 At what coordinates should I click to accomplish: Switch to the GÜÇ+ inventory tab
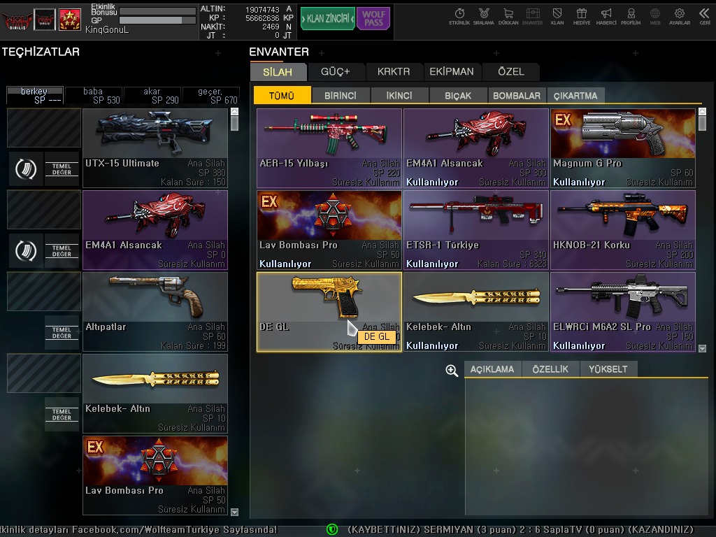pos(336,72)
